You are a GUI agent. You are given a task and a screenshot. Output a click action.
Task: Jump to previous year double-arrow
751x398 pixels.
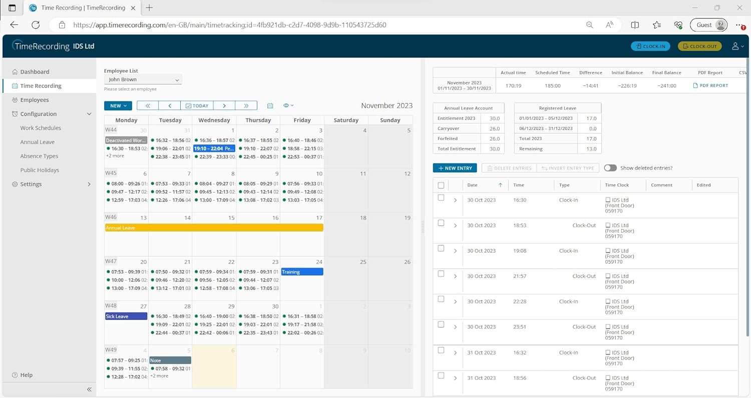pyautogui.click(x=148, y=105)
